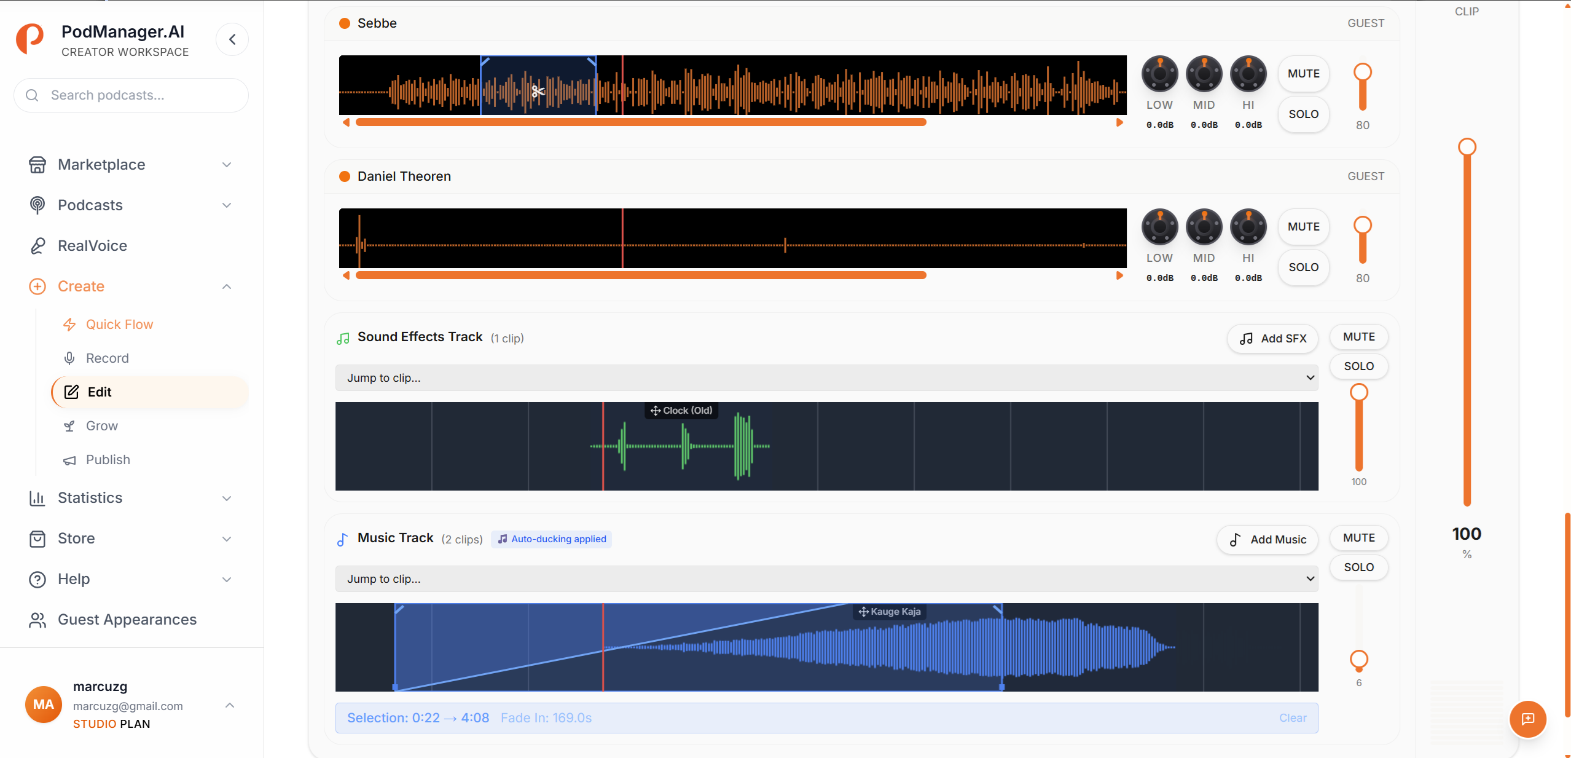The height and width of the screenshot is (758, 1571).
Task: Click the Search podcasts input field
Action: 131,95
